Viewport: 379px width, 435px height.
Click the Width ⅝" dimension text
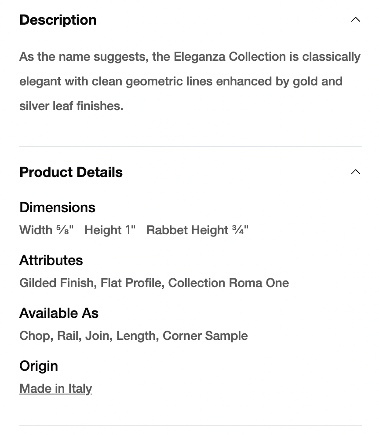click(47, 230)
